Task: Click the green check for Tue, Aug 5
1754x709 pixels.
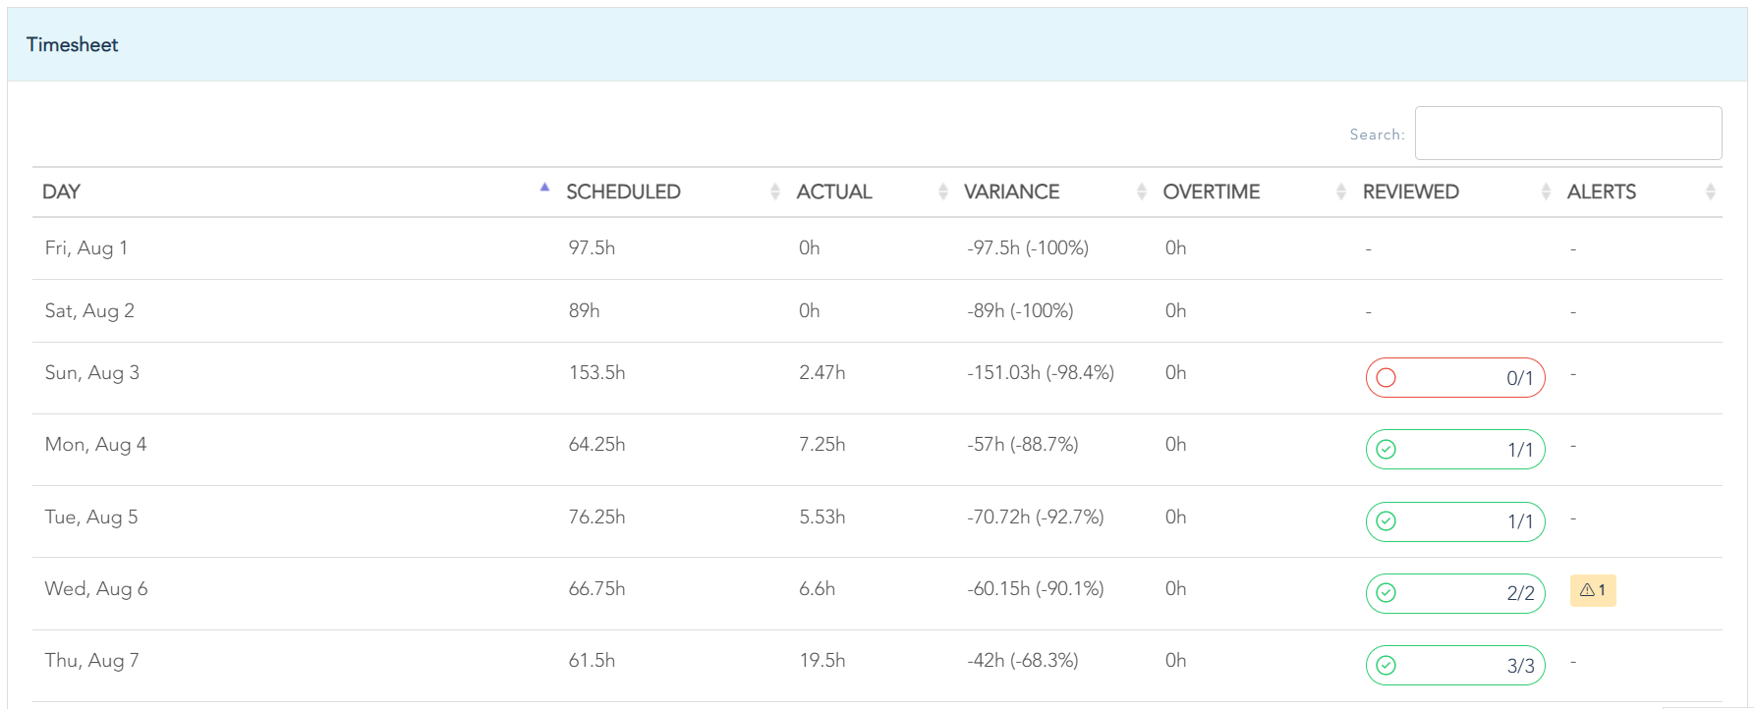Action: (x=1386, y=521)
